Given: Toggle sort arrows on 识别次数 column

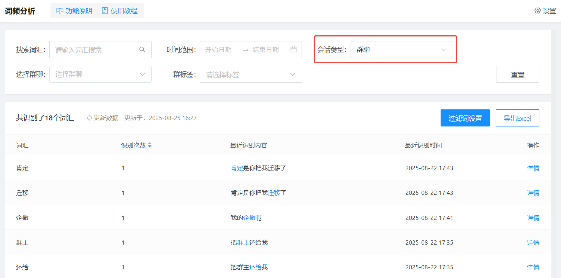Looking at the screenshot, I should pyautogui.click(x=150, y=145).
